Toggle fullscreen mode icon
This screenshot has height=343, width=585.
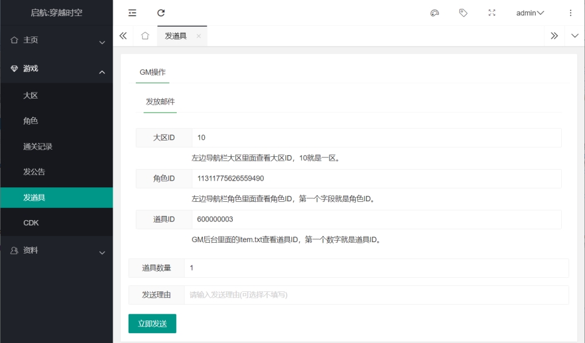(x=492, y=13)
